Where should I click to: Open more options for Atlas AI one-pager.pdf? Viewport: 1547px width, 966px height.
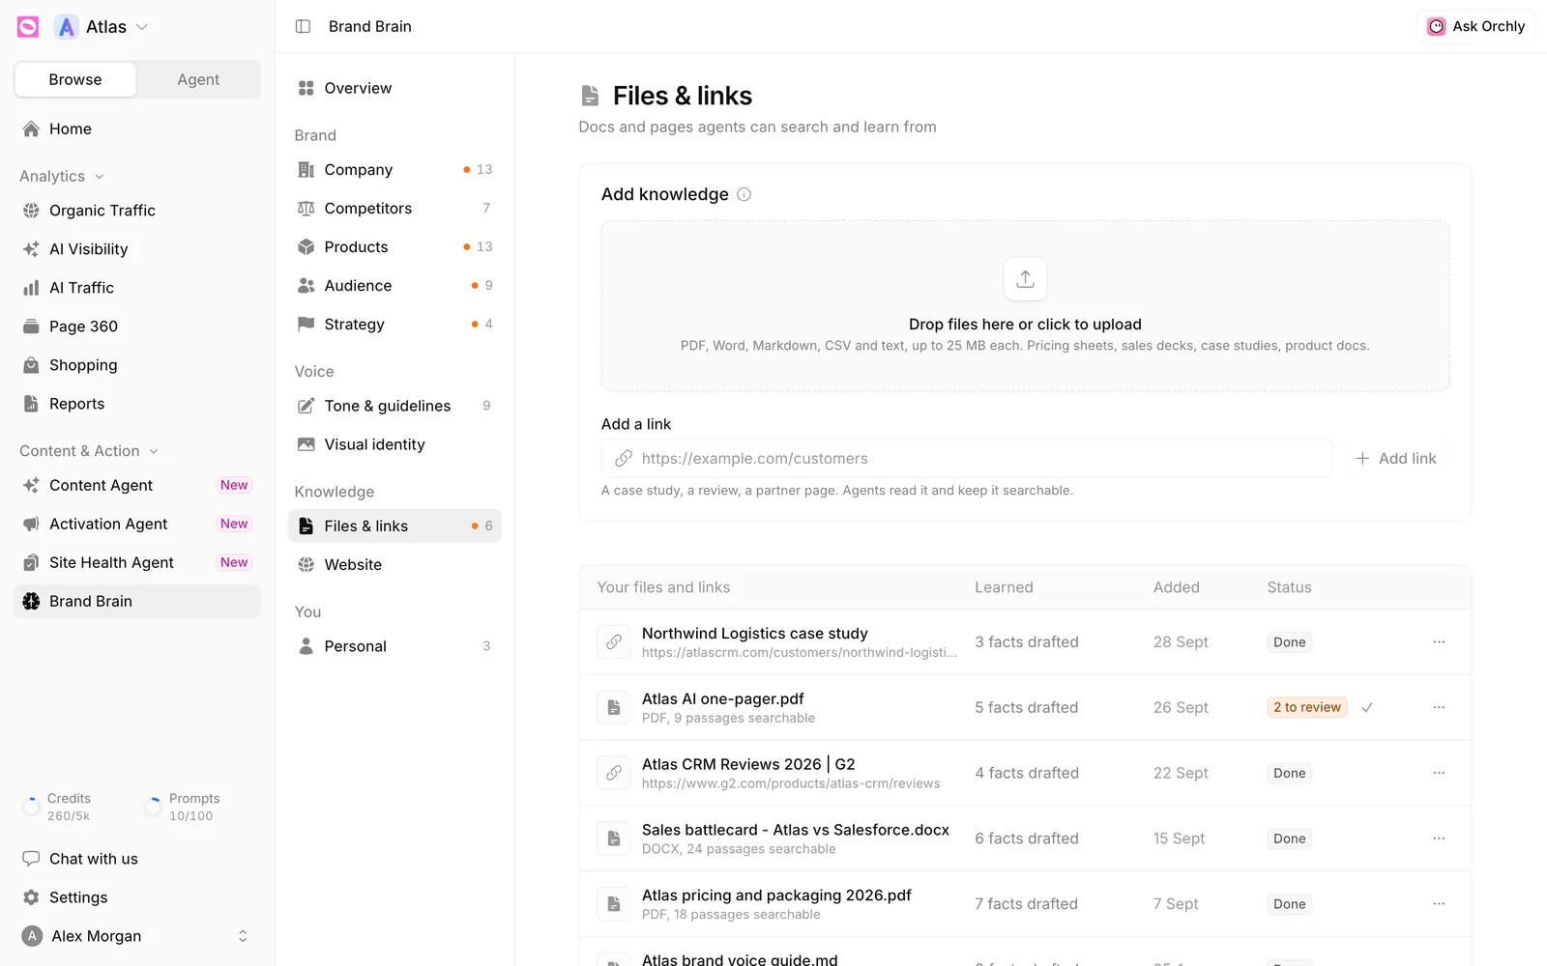click(1439, 707)
